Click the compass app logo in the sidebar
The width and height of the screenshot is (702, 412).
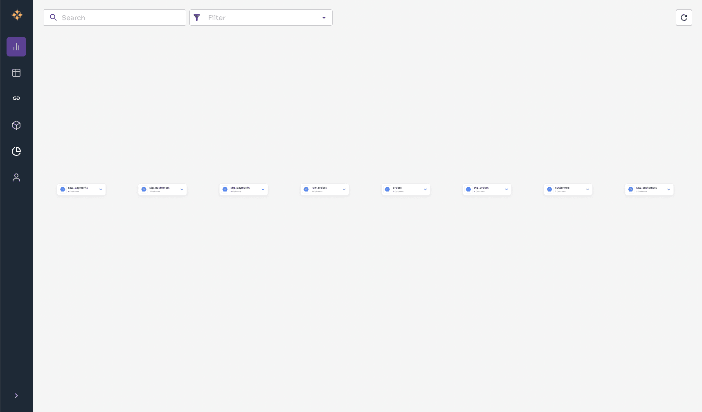pos(16,15)
